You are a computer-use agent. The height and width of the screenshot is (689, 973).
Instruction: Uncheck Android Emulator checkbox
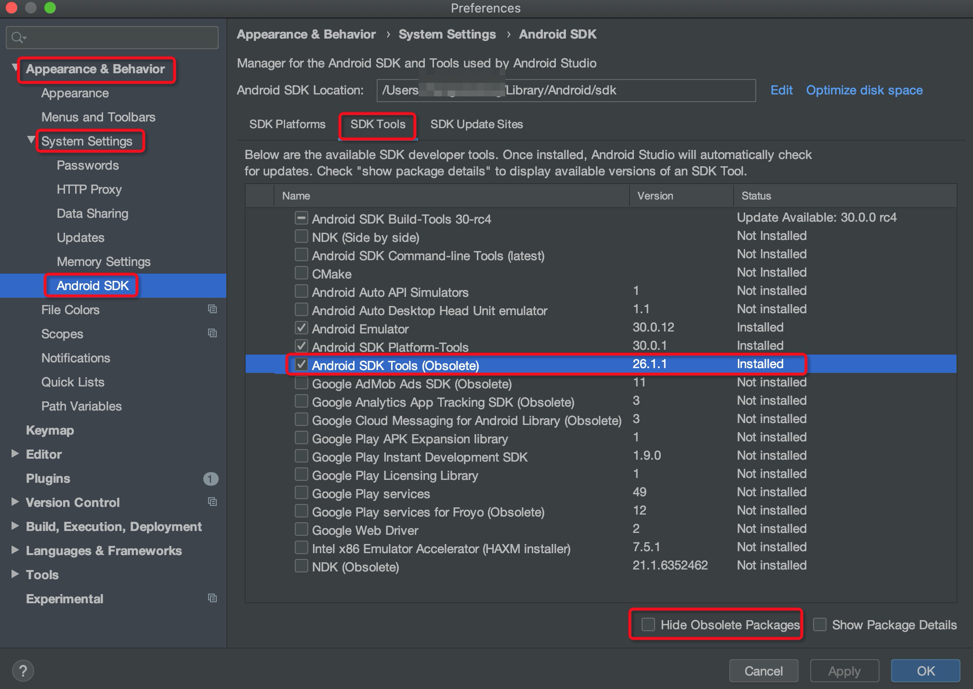(x=302, y=328)
